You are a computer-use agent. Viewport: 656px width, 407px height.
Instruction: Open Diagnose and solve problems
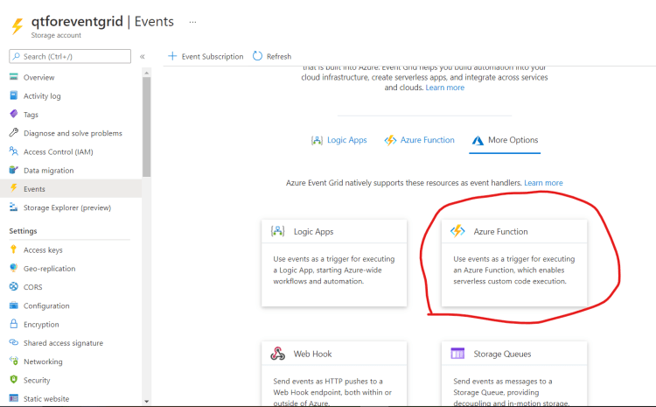click(71, 133)
